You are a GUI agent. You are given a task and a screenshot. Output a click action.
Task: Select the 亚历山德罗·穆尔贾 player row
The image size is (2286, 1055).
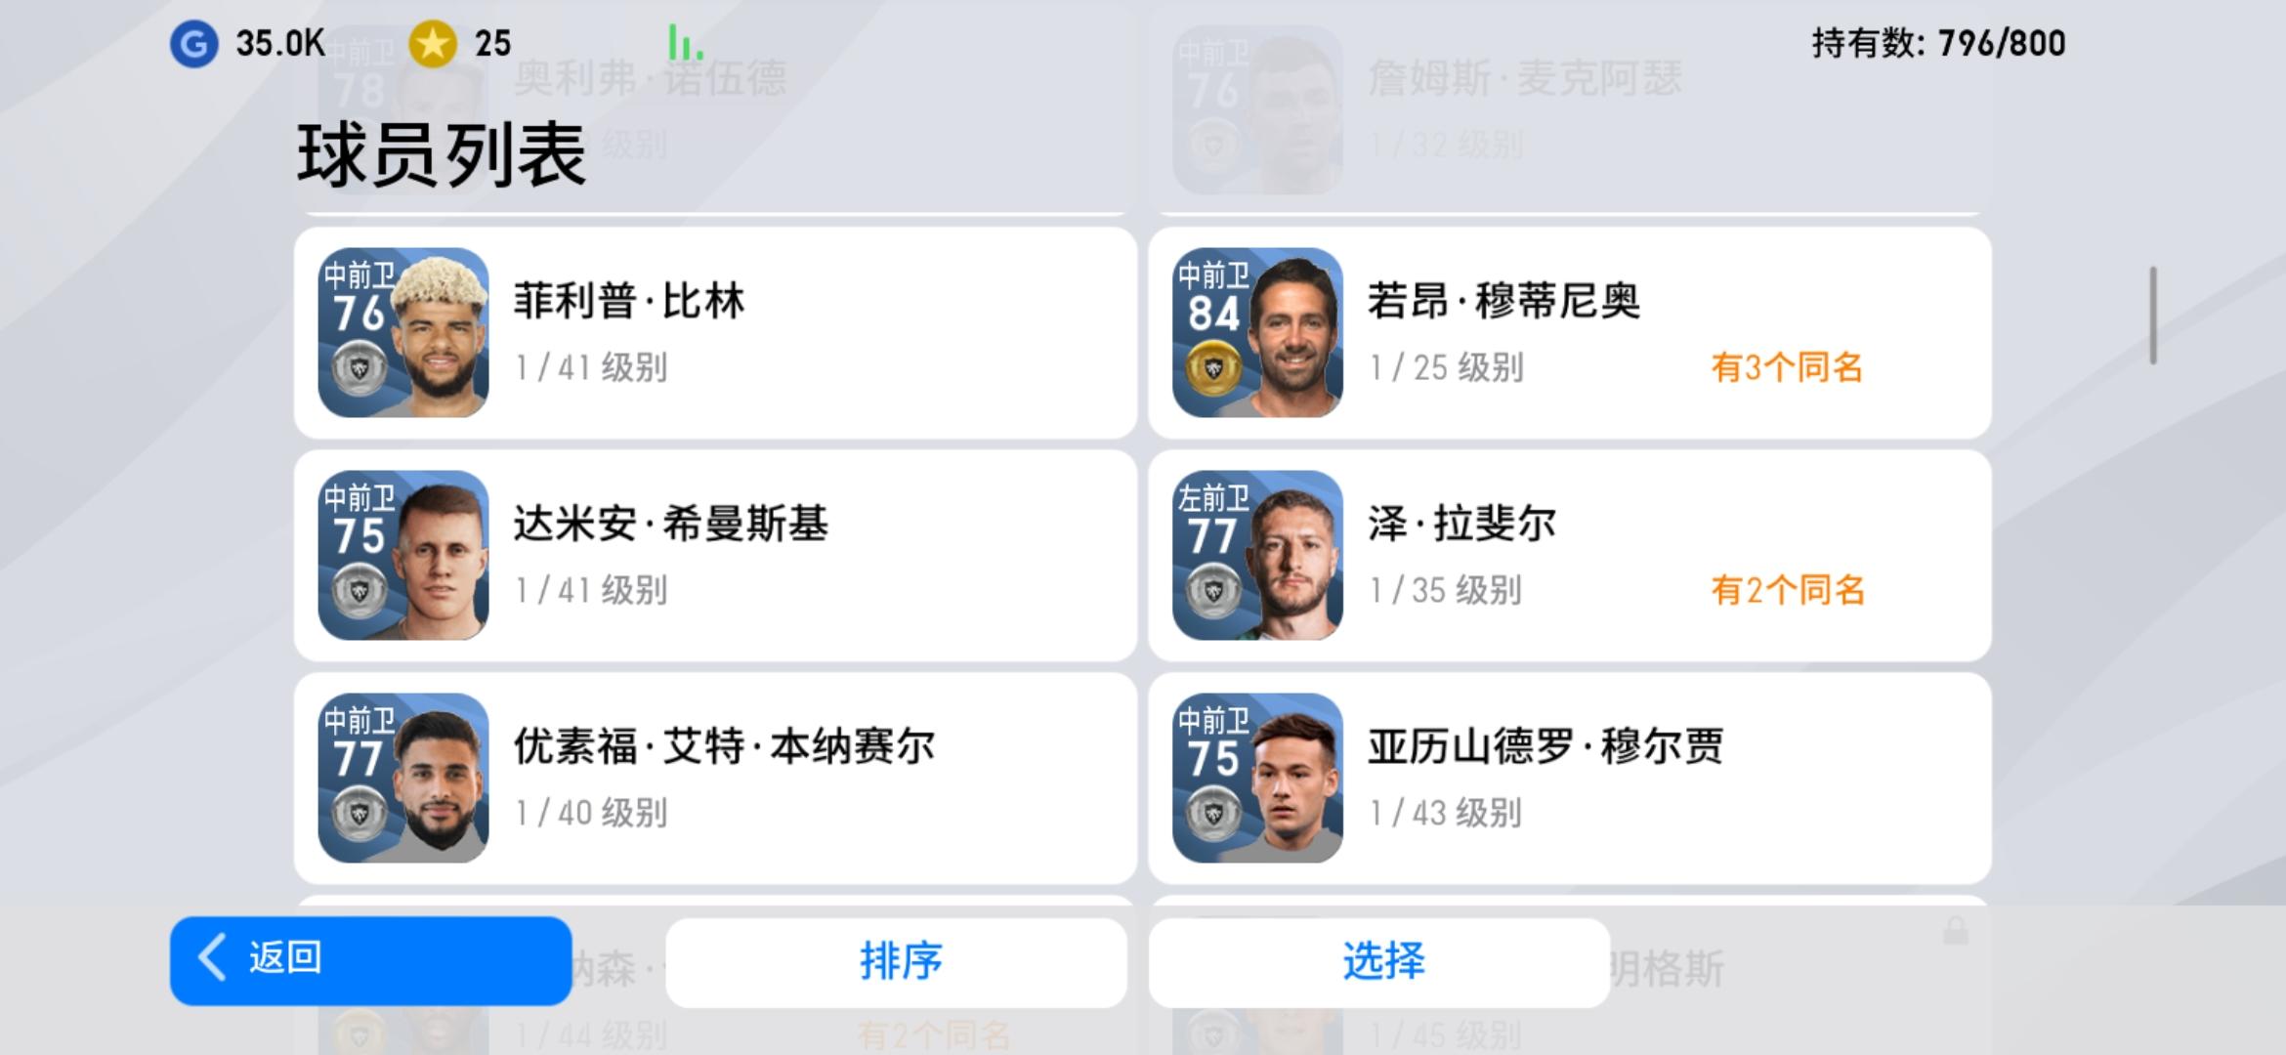coord(1570,779)
